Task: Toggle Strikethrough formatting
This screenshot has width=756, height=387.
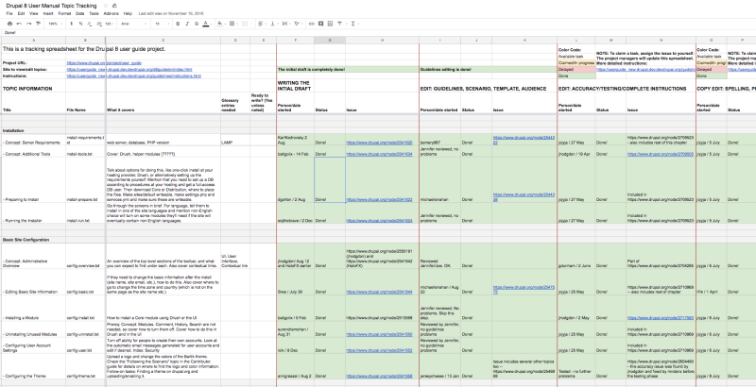Action: tap(197, 24)
